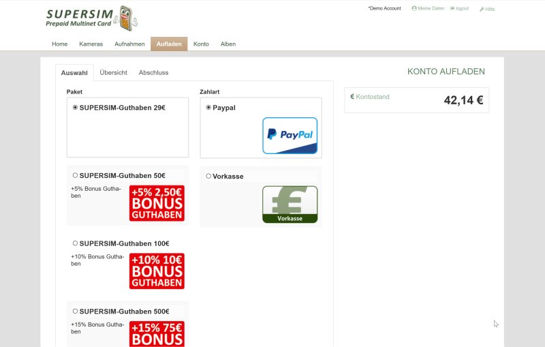Viewport: 545px width, 347px height.
Task: Choose Vorkasse as payment method
Action: [208, 176]
